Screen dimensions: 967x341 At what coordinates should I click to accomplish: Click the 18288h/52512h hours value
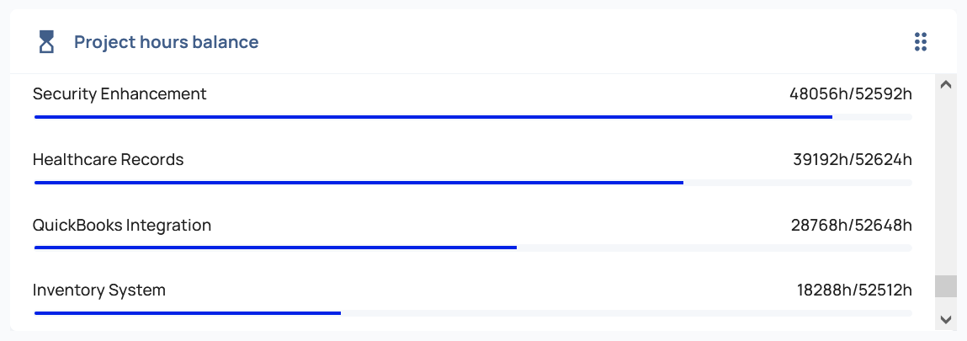tap(854, 290)
